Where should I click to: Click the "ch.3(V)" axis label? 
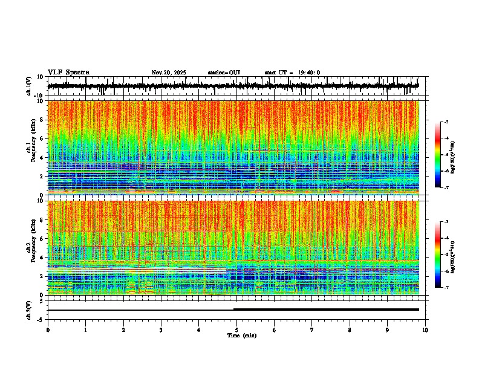pos(29,311)
